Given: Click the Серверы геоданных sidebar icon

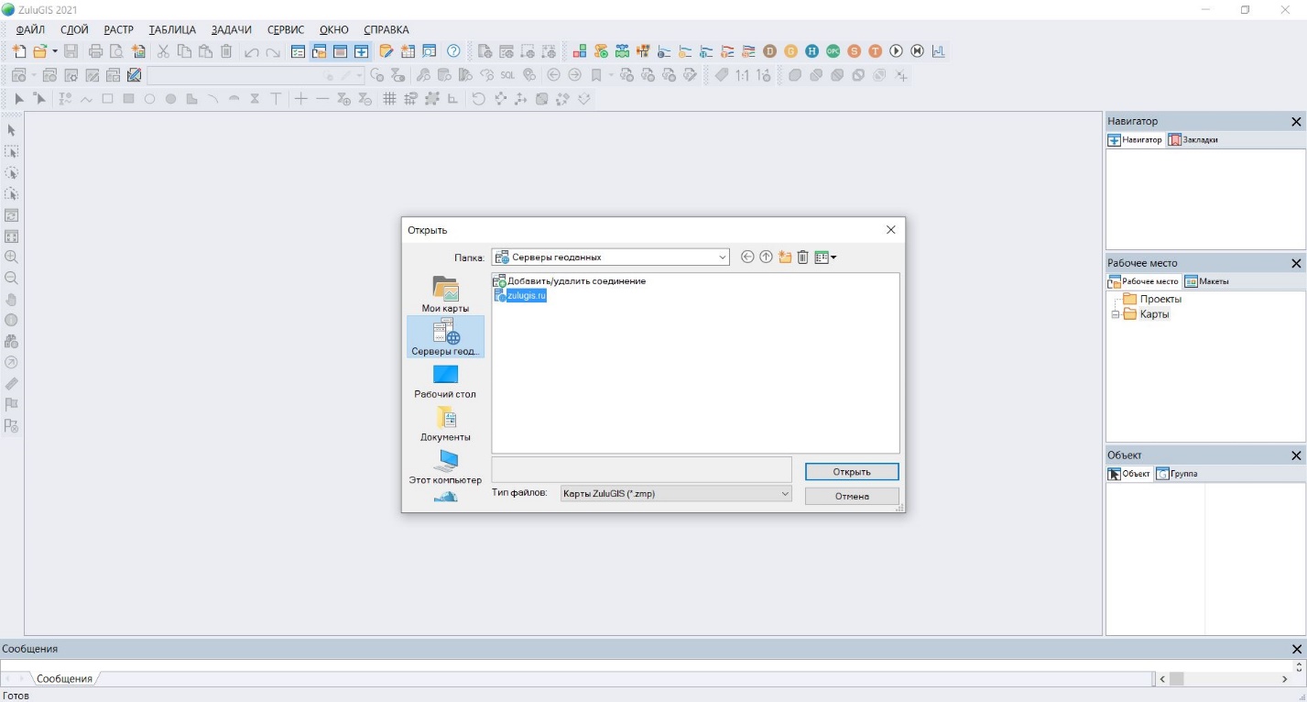Looking at the screenshot, I should 445,336.
